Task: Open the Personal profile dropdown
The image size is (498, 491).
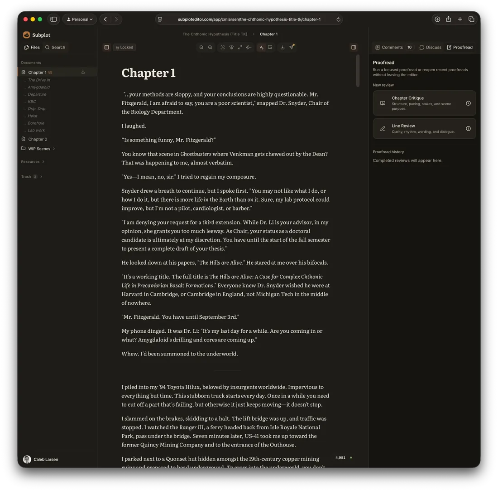Action: 79,19
